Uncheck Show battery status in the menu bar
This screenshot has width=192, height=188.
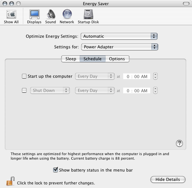point(56,170)
